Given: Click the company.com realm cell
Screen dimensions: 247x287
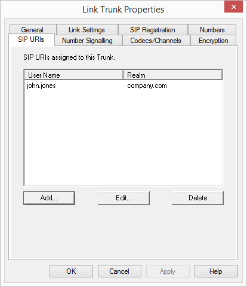Looking at the screenshot, I should coord(147,86).
